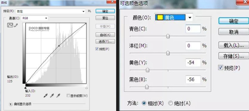
Task: Toggle 预览(P) checkbox in Curves dialog
Action: pyautogui.click(x=97, y=49)
